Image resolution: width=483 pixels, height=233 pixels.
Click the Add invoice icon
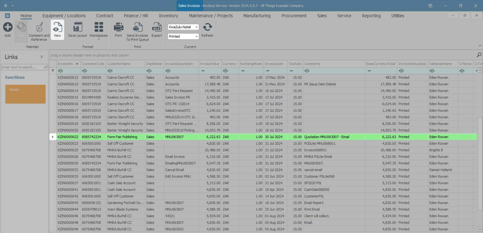8,27
